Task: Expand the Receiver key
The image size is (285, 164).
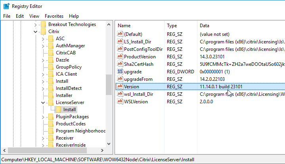Action: pyautogui.click(x=43, y=138)
